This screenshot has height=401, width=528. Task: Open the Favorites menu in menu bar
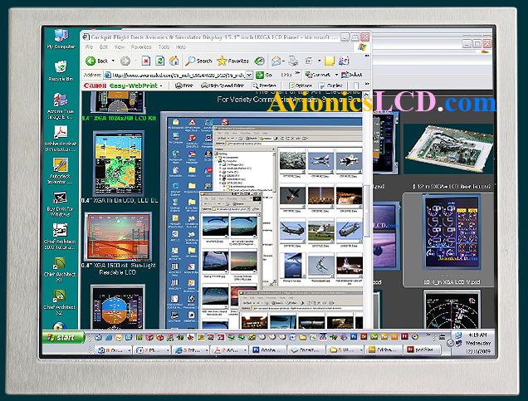[x=139, y=47]
